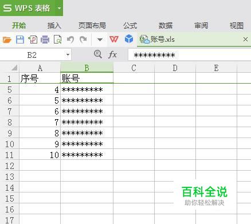This screenshot has width=251, height=224.
Task: Open the 视图 ribbon tab
Action: [237, 25]
